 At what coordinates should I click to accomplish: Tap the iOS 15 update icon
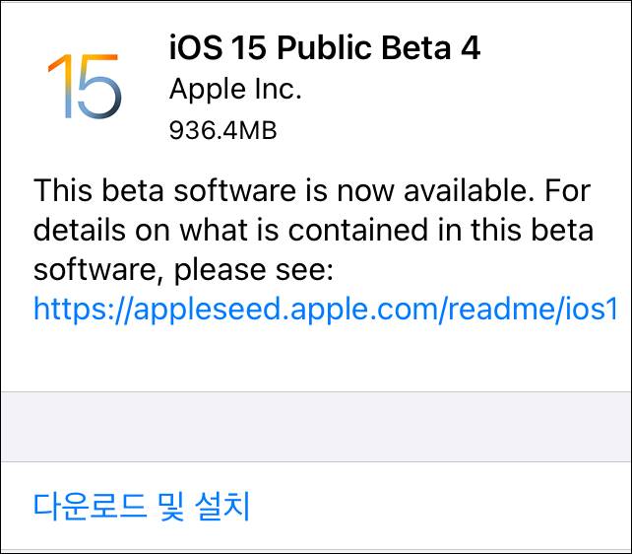point(84,87)
